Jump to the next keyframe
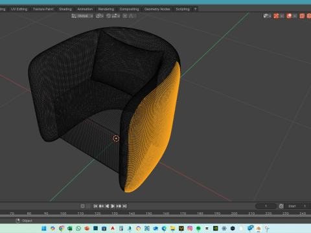 (x=119, y=206)
